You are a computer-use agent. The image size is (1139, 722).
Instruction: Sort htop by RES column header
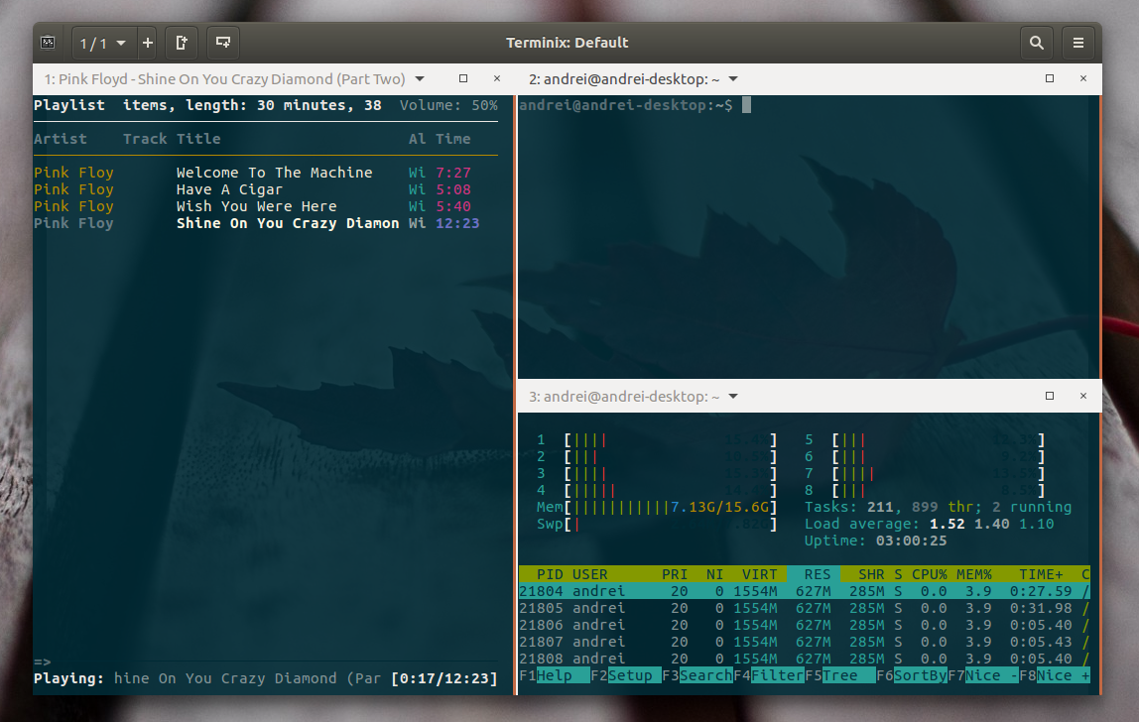pyautogui.click(x=818, y=574)
